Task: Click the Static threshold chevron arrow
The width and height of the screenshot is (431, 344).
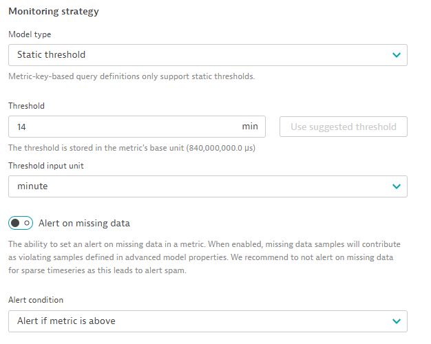Action: pyautogui.click(x=396, y=55)
